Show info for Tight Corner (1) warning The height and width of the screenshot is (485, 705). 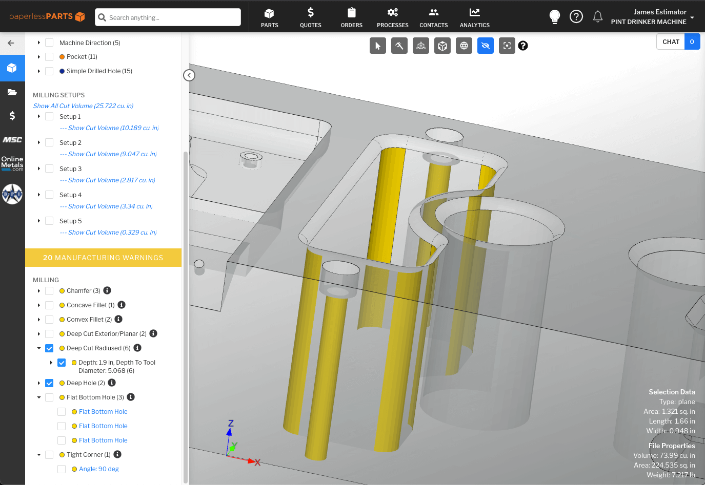tap(117, 454)
